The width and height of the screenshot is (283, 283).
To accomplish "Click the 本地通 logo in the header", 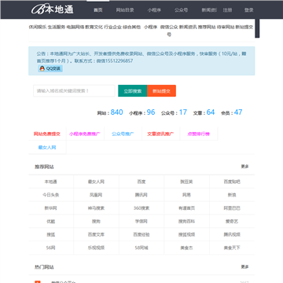I will [53, 9].
